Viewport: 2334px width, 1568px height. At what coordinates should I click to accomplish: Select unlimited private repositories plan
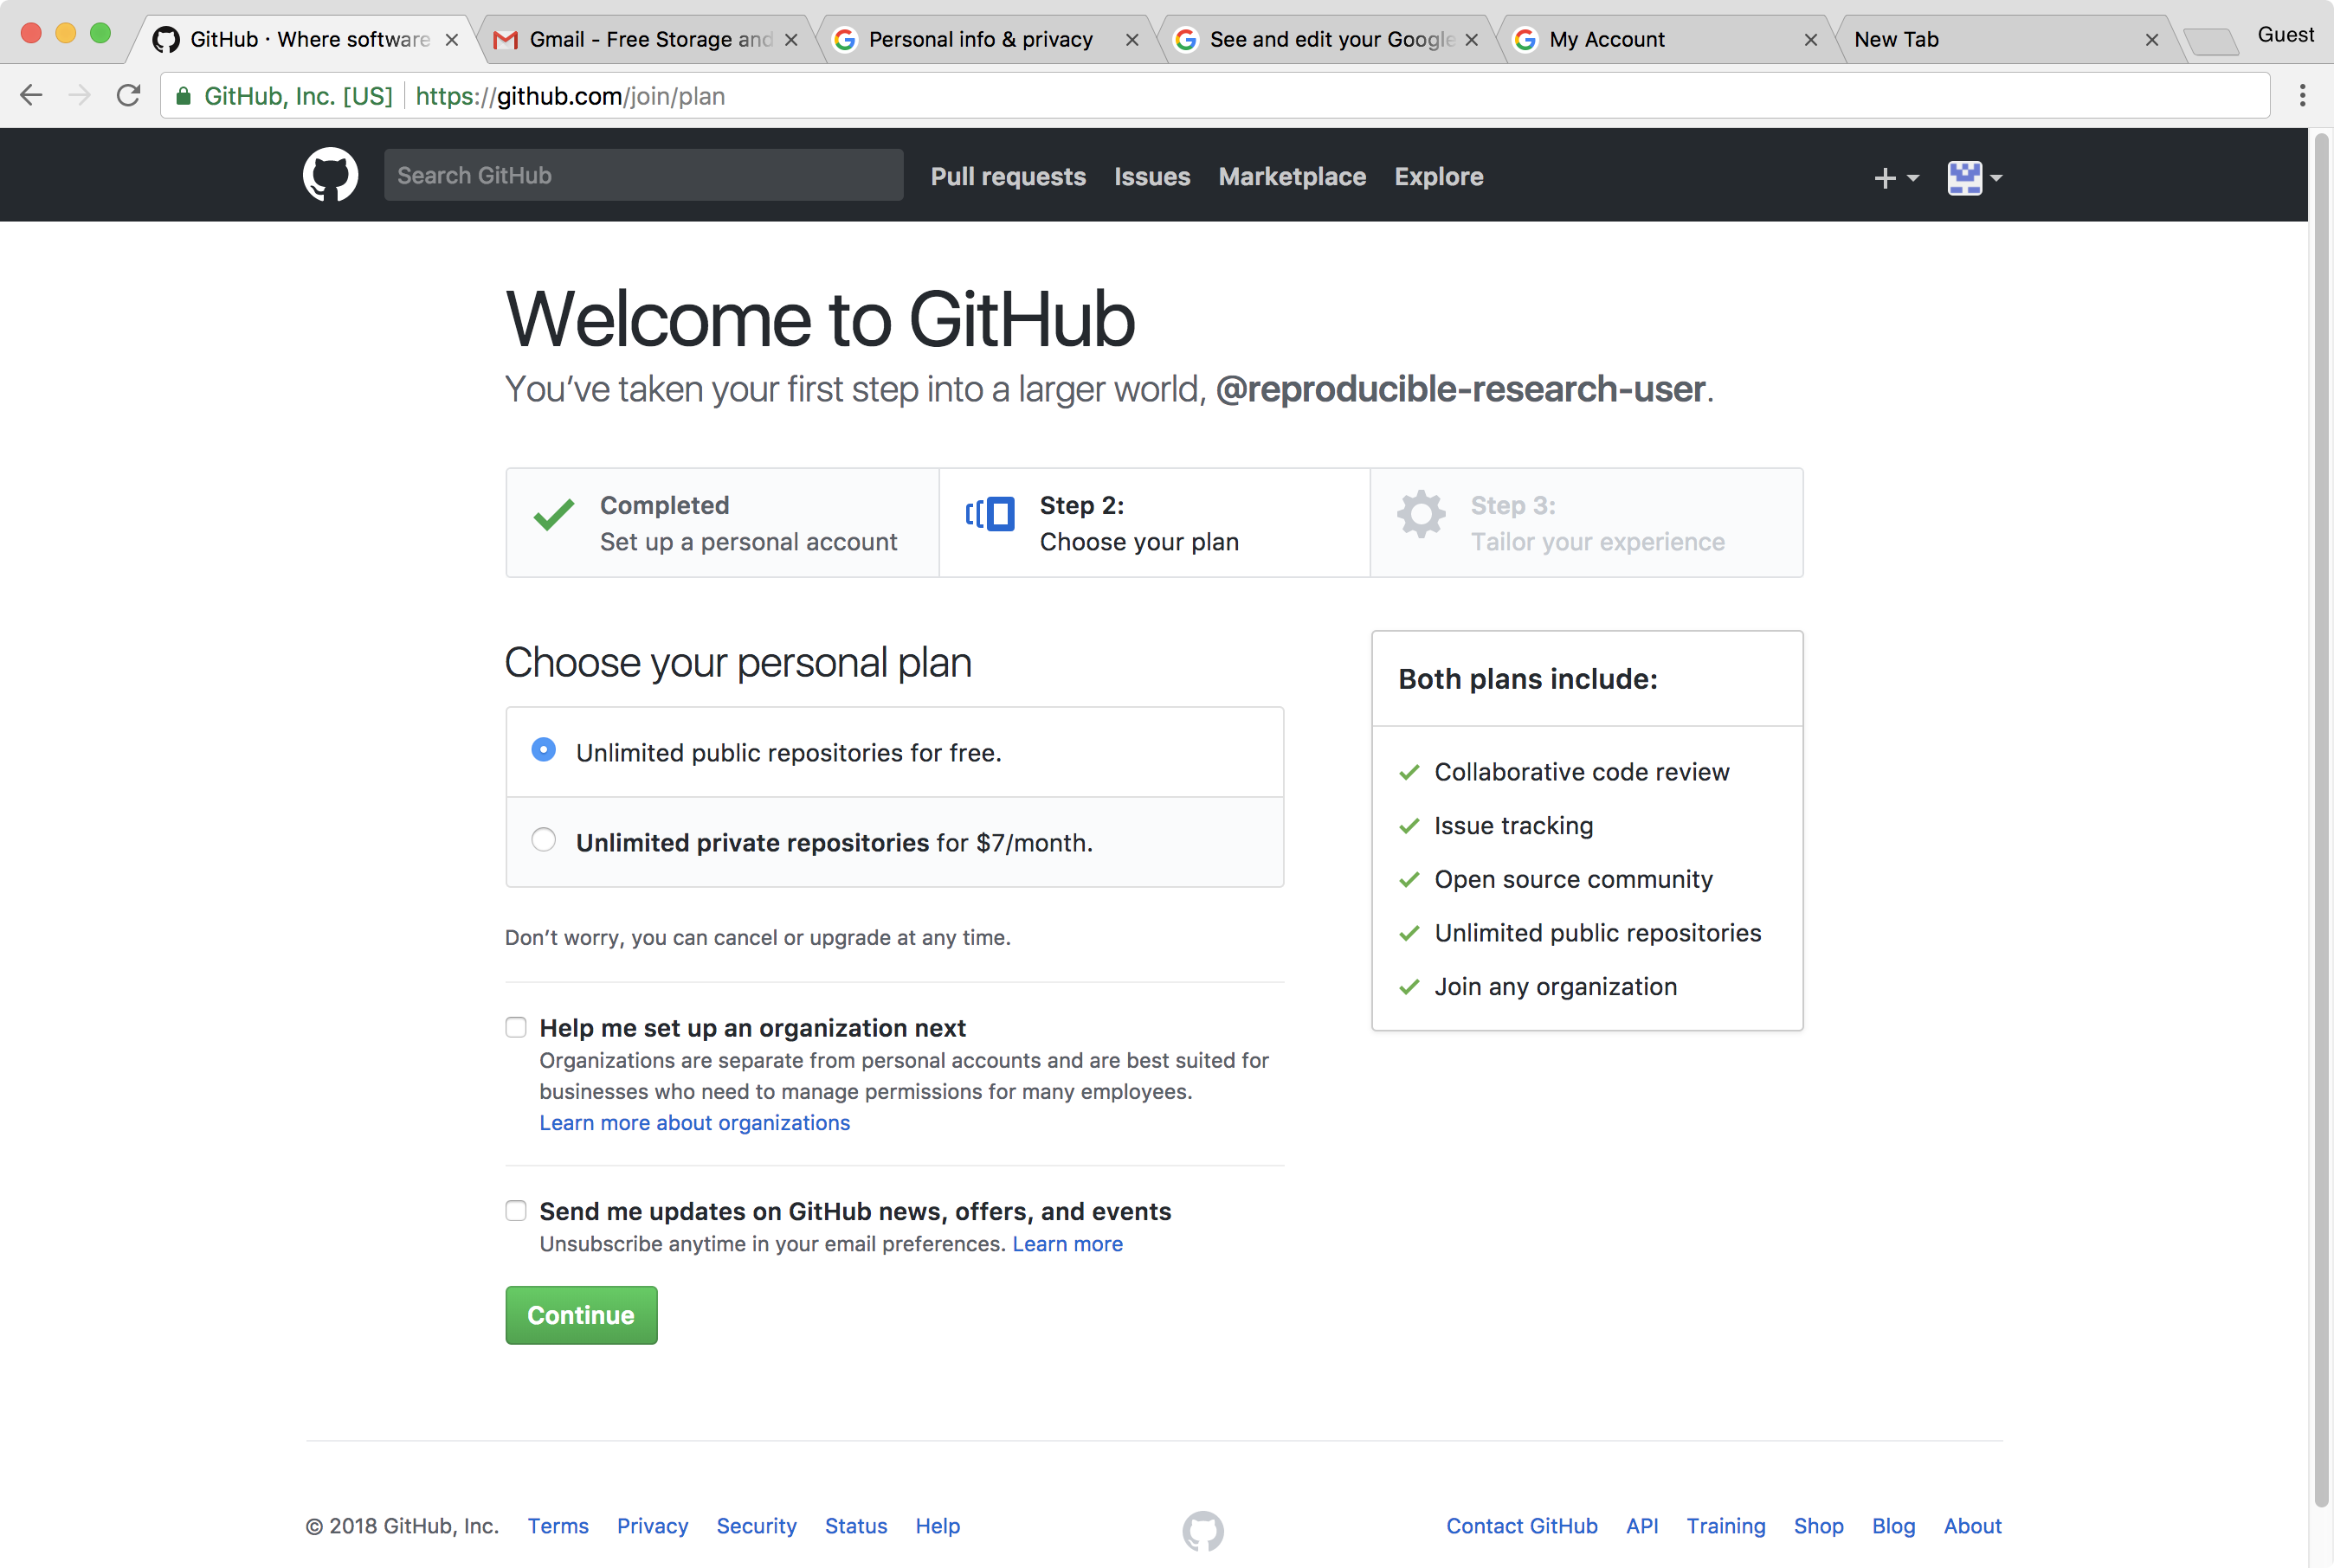(x=545, y=842)
